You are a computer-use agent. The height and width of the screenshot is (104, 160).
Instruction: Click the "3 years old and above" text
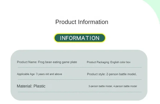point(49,74)
